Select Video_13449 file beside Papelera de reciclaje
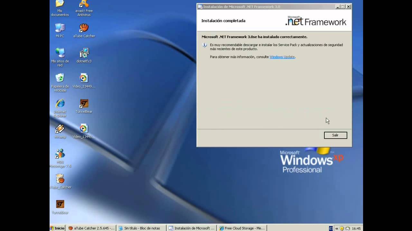 (x=84, y=81)
